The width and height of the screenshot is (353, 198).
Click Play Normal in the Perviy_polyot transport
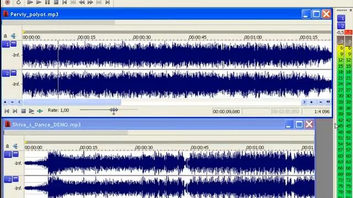click(31, 111)
